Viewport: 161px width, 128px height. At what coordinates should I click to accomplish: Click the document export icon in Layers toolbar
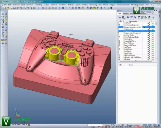146,17
